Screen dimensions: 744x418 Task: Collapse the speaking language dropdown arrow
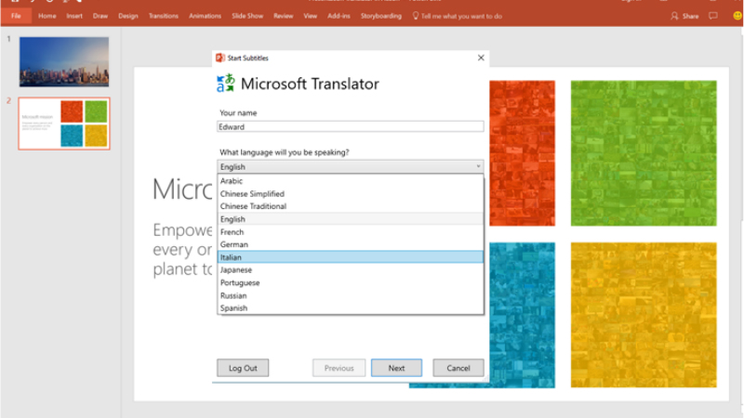478,166
